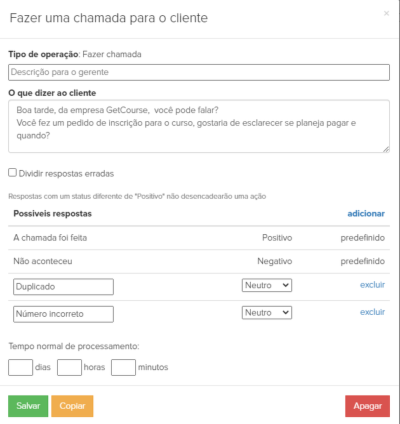Open status dropdown for 'Duplicado' response
400x424 pixels.
(x=267, y=286)
